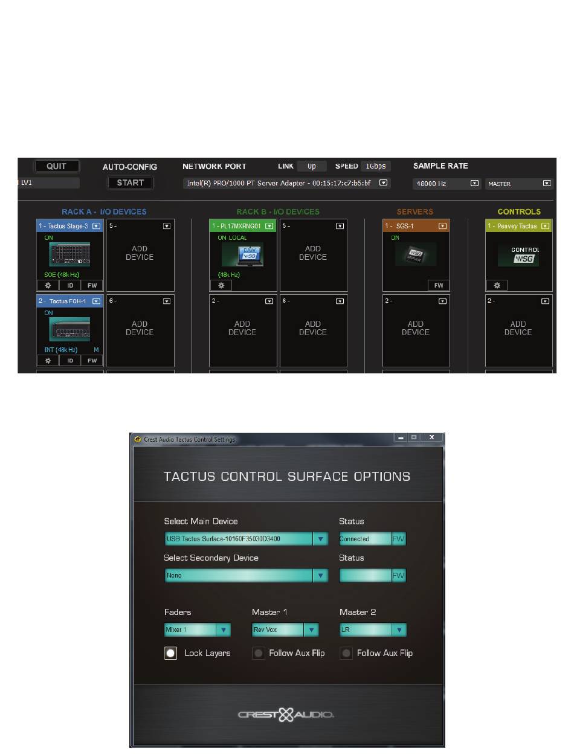Add device to Rack A slot 6
Viewport: 574px width, 754px height.
pos(140,328)
